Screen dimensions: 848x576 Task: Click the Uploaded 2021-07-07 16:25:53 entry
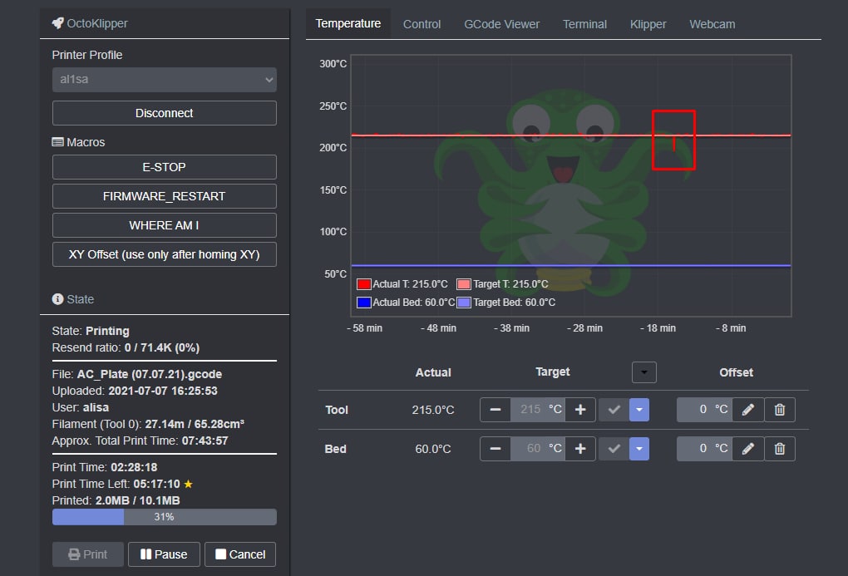[x=135, y=391]
